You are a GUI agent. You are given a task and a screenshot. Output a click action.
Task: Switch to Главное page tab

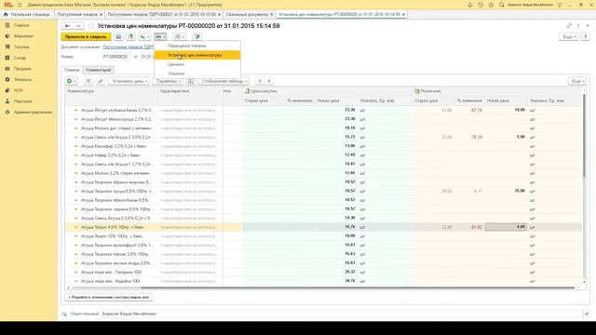click(72, 70)
